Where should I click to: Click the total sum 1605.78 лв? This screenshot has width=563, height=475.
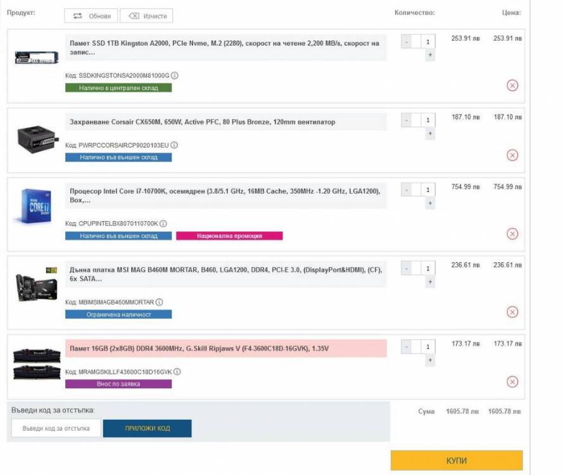pyautogui.click(x=504, y=412)
